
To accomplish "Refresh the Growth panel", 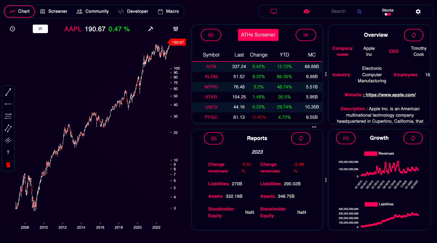I will point(413,138).
